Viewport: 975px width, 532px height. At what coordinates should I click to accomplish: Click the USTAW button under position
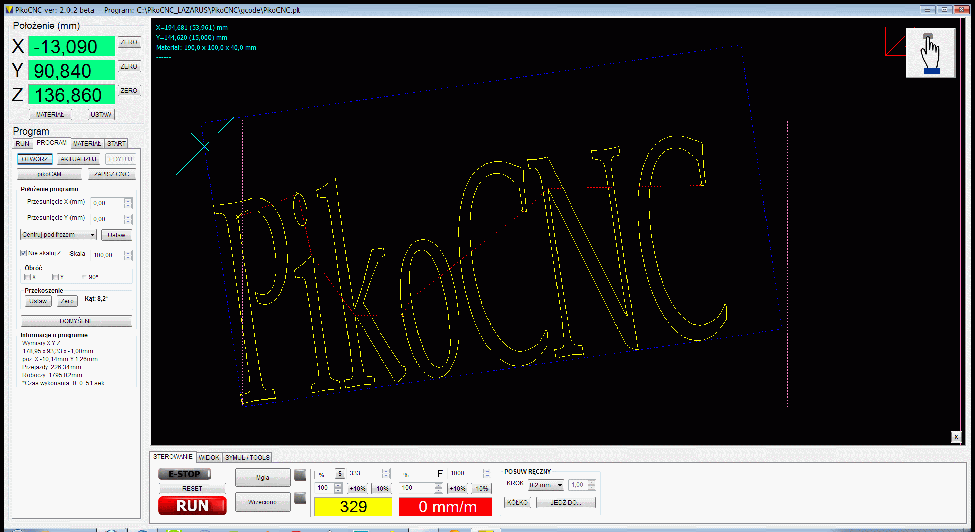[101, 115]
